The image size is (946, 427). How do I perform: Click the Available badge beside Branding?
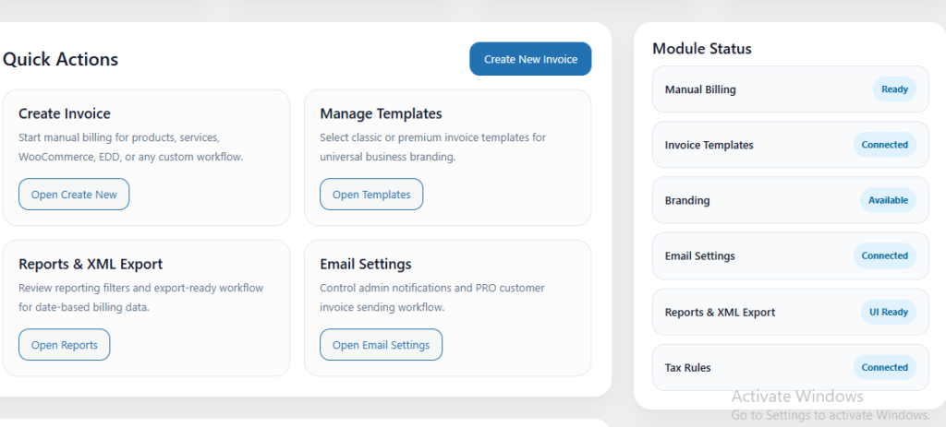pyautogui.click(x=888, y=200)
